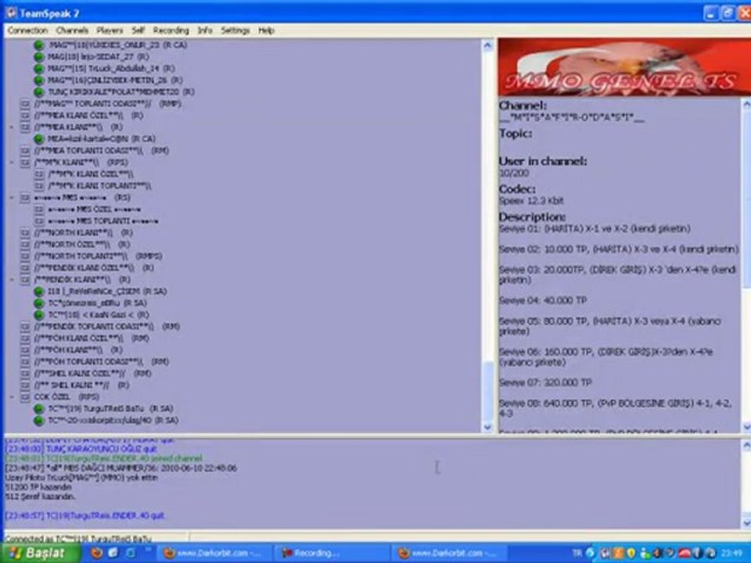751x563 pixels.
Task: Open the Settings menu
Action: (x=235, y=30)
